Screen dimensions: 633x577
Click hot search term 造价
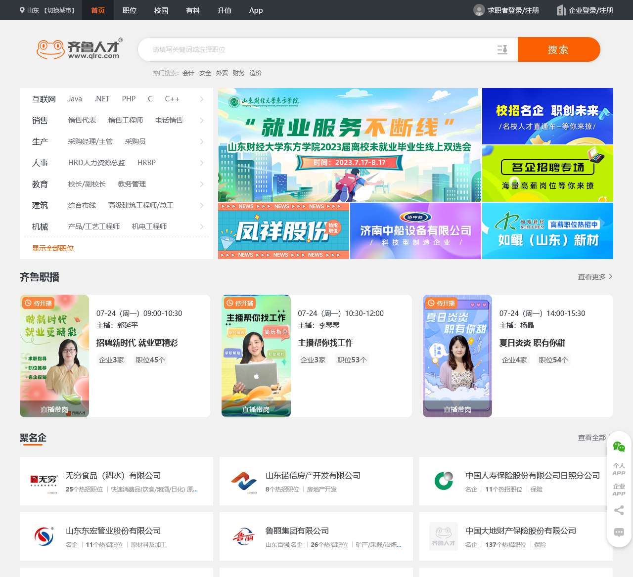pos(256,73)
